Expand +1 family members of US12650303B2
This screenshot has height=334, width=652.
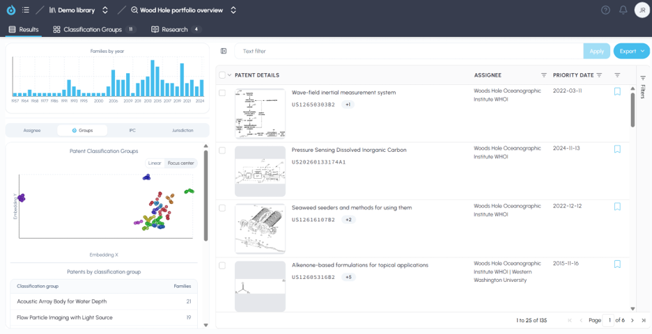(348, 104)
